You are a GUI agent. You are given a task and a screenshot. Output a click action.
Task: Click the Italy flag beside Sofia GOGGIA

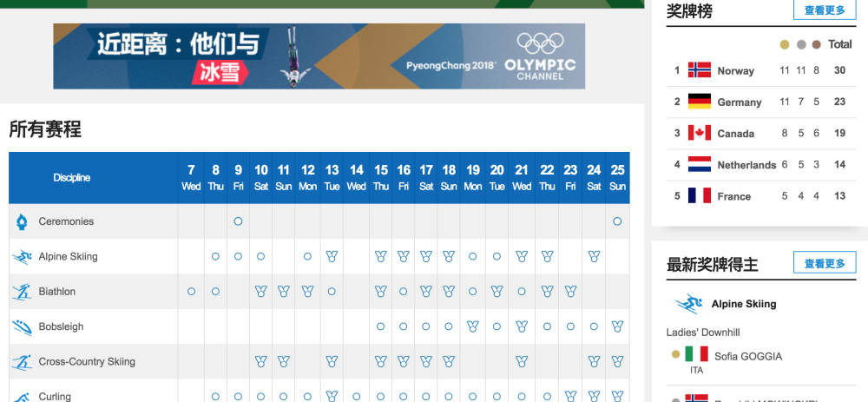click(696, 354)
